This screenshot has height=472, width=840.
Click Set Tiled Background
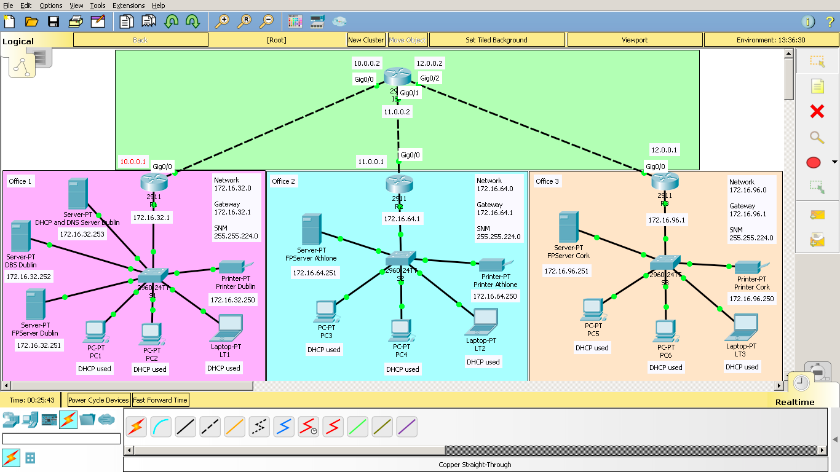497,39
